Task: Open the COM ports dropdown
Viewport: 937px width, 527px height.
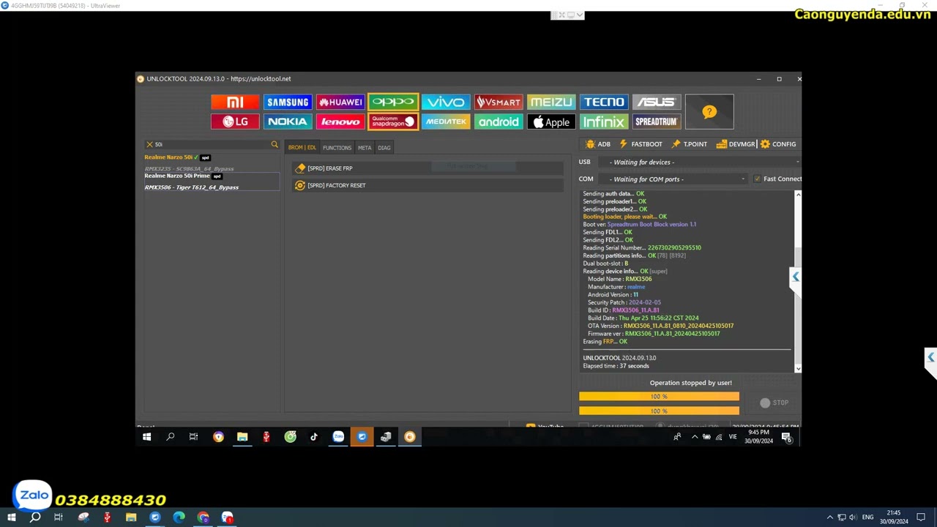Action: (x=673, y=179)
